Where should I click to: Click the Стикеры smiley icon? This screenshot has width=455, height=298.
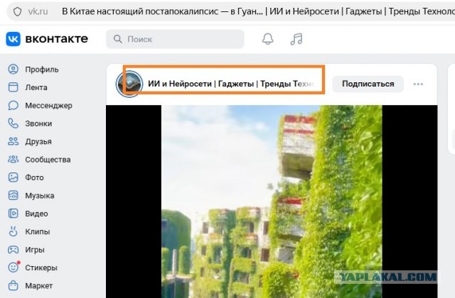pyautogui.click(x=14, y=267)
